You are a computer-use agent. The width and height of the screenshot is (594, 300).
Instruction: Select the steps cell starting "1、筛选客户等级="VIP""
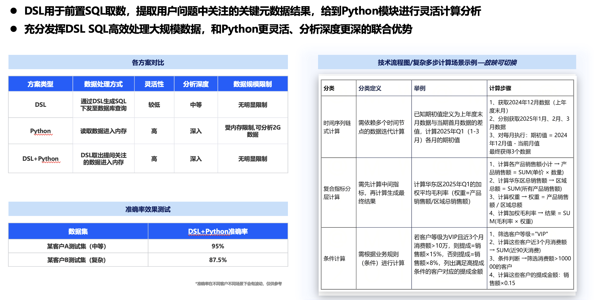tap(530, 258)
